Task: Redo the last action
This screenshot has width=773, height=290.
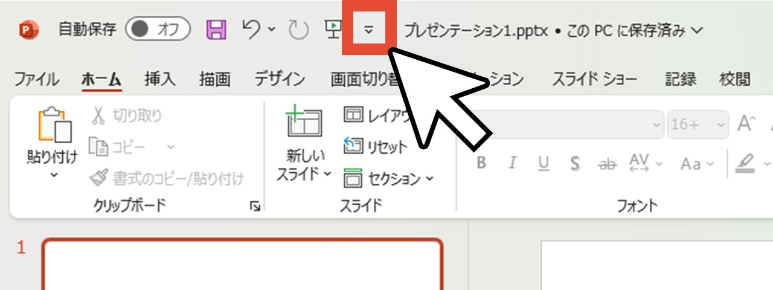Action: point(298,30)
